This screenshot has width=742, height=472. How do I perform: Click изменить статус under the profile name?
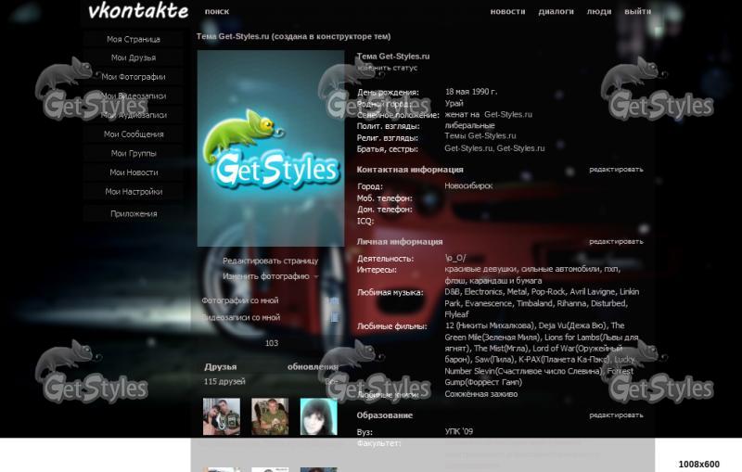coord(388,68)
